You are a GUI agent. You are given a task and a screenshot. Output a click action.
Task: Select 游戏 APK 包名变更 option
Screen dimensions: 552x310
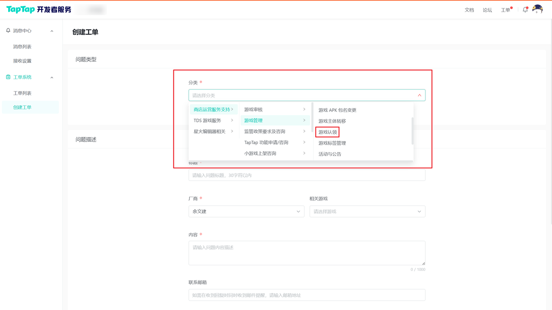pos(337,110)
